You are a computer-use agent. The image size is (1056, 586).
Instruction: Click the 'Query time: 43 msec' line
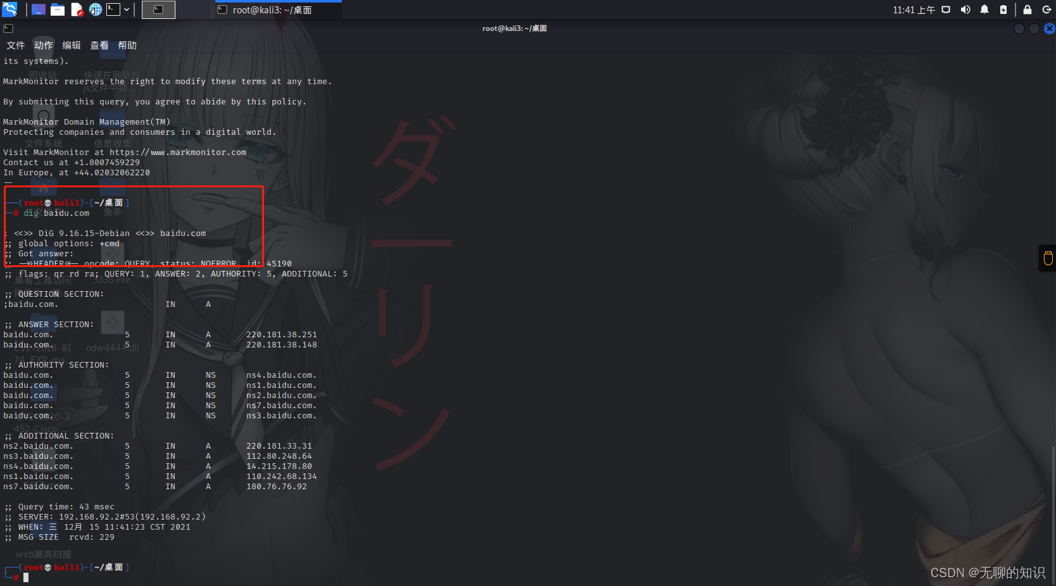pos(59,507)
